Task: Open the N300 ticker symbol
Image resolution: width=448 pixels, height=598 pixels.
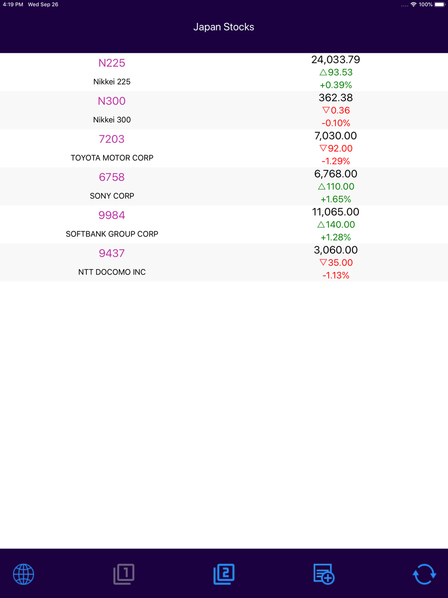Action: pos(112,101)
